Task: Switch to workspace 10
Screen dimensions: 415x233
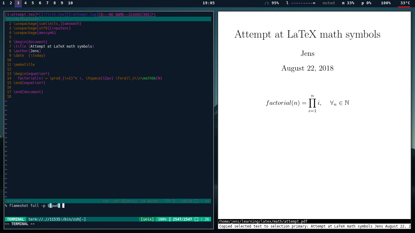Action: (x=70, y=3)
